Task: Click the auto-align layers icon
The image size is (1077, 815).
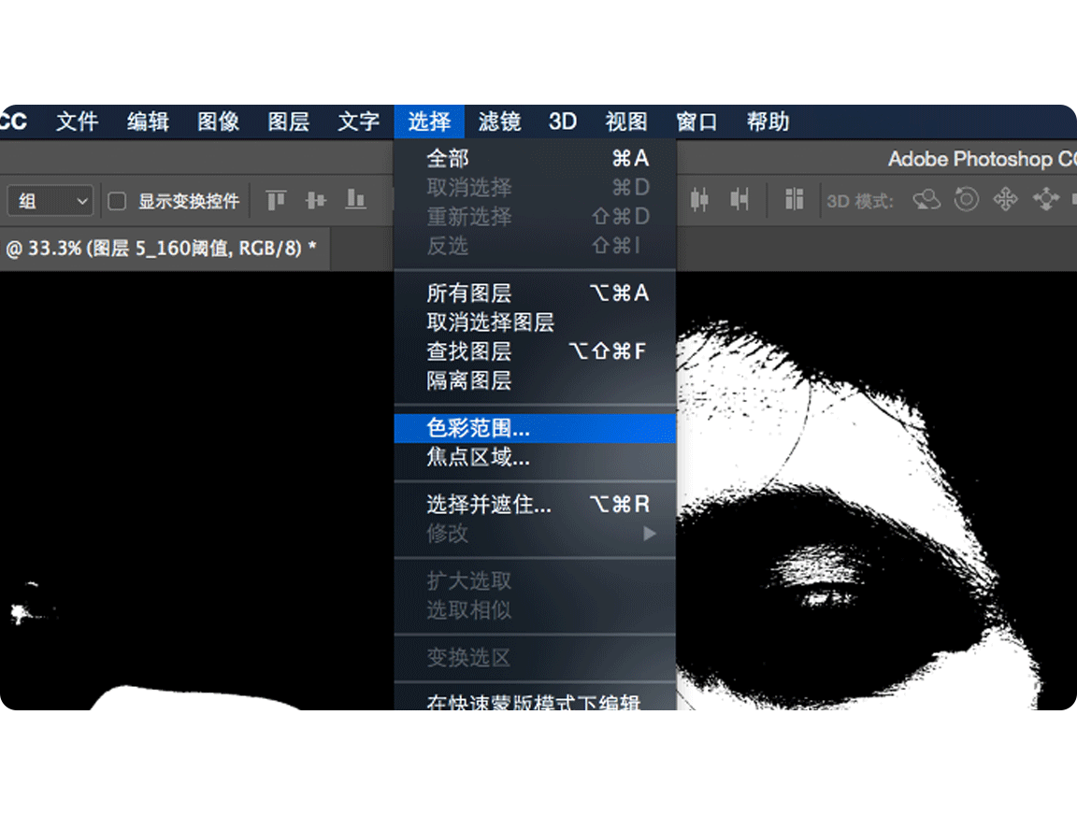Action: [794, 200]
